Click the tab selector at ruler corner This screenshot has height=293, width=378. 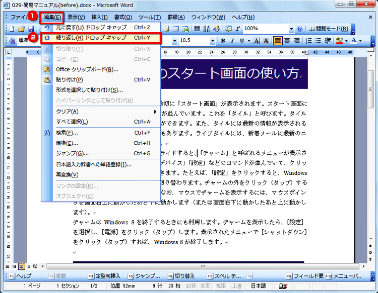pos(9,52)
